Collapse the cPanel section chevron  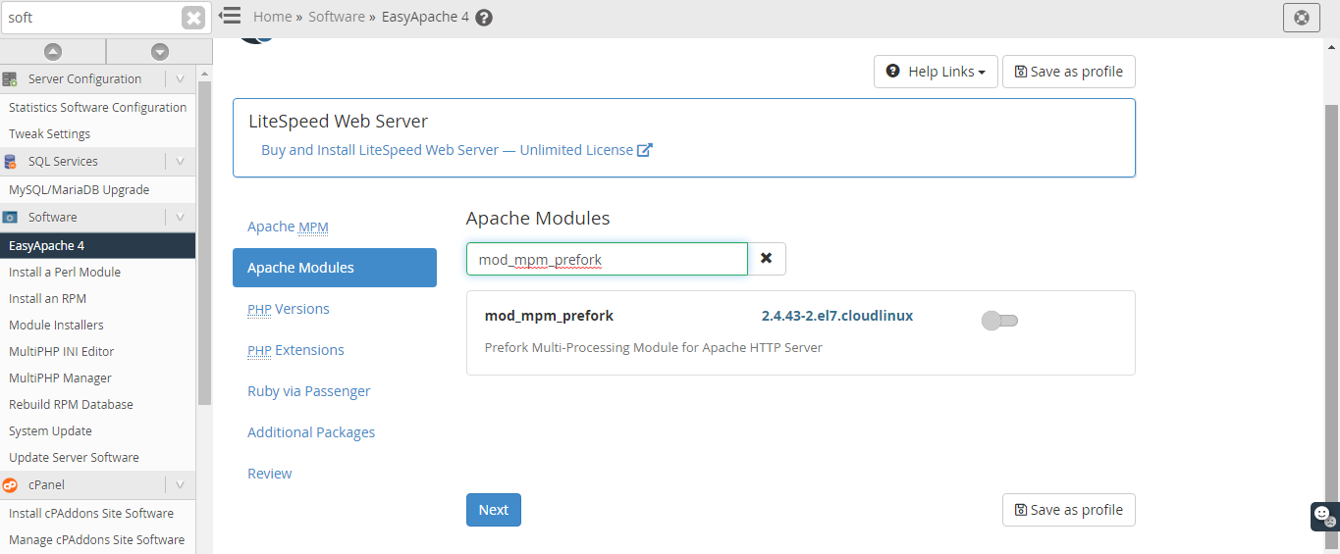(x=180, y=485)
